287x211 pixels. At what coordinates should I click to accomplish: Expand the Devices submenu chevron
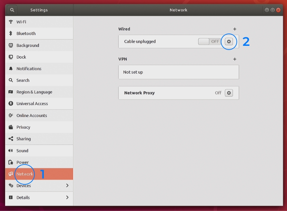point(67,186)
